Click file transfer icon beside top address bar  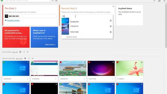coord(56,1)
